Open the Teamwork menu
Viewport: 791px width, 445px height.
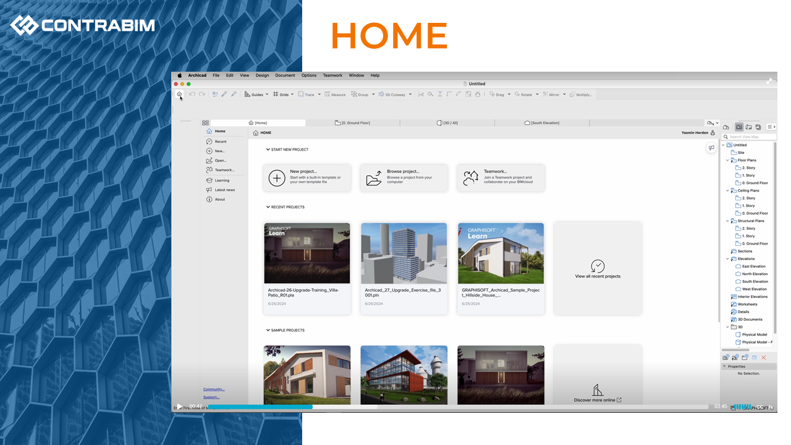tap(332, 75)
